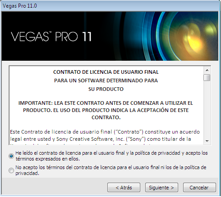
Task: Click the empty scrollbar track below the thumb
Action: point(207,109)
